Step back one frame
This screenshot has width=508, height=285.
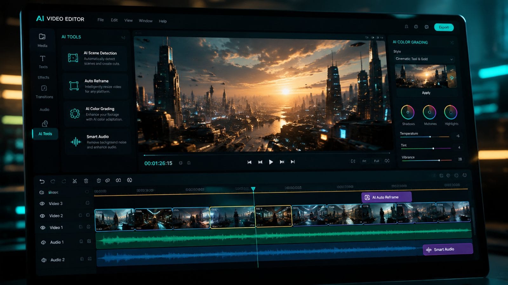260,162
